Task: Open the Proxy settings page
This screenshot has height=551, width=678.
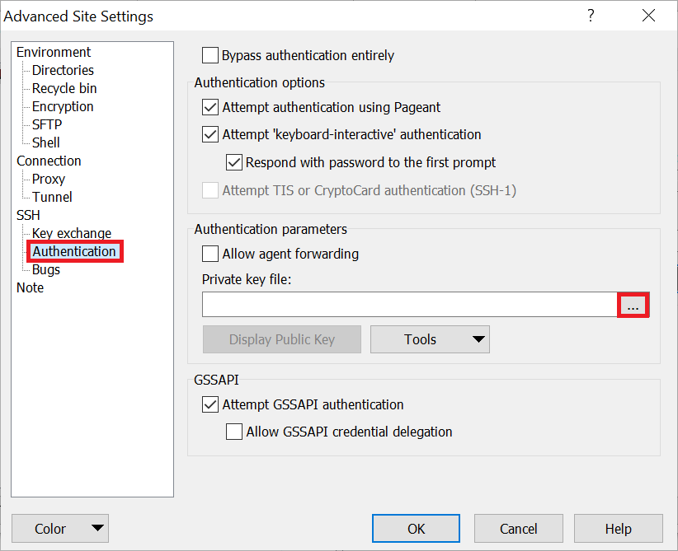Action: [49, 179]
